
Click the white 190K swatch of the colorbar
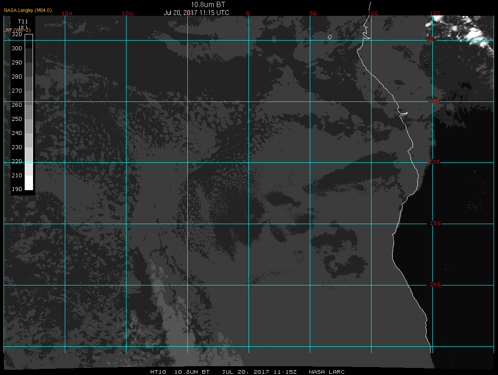pyautogui.click(x=29, y=183)
